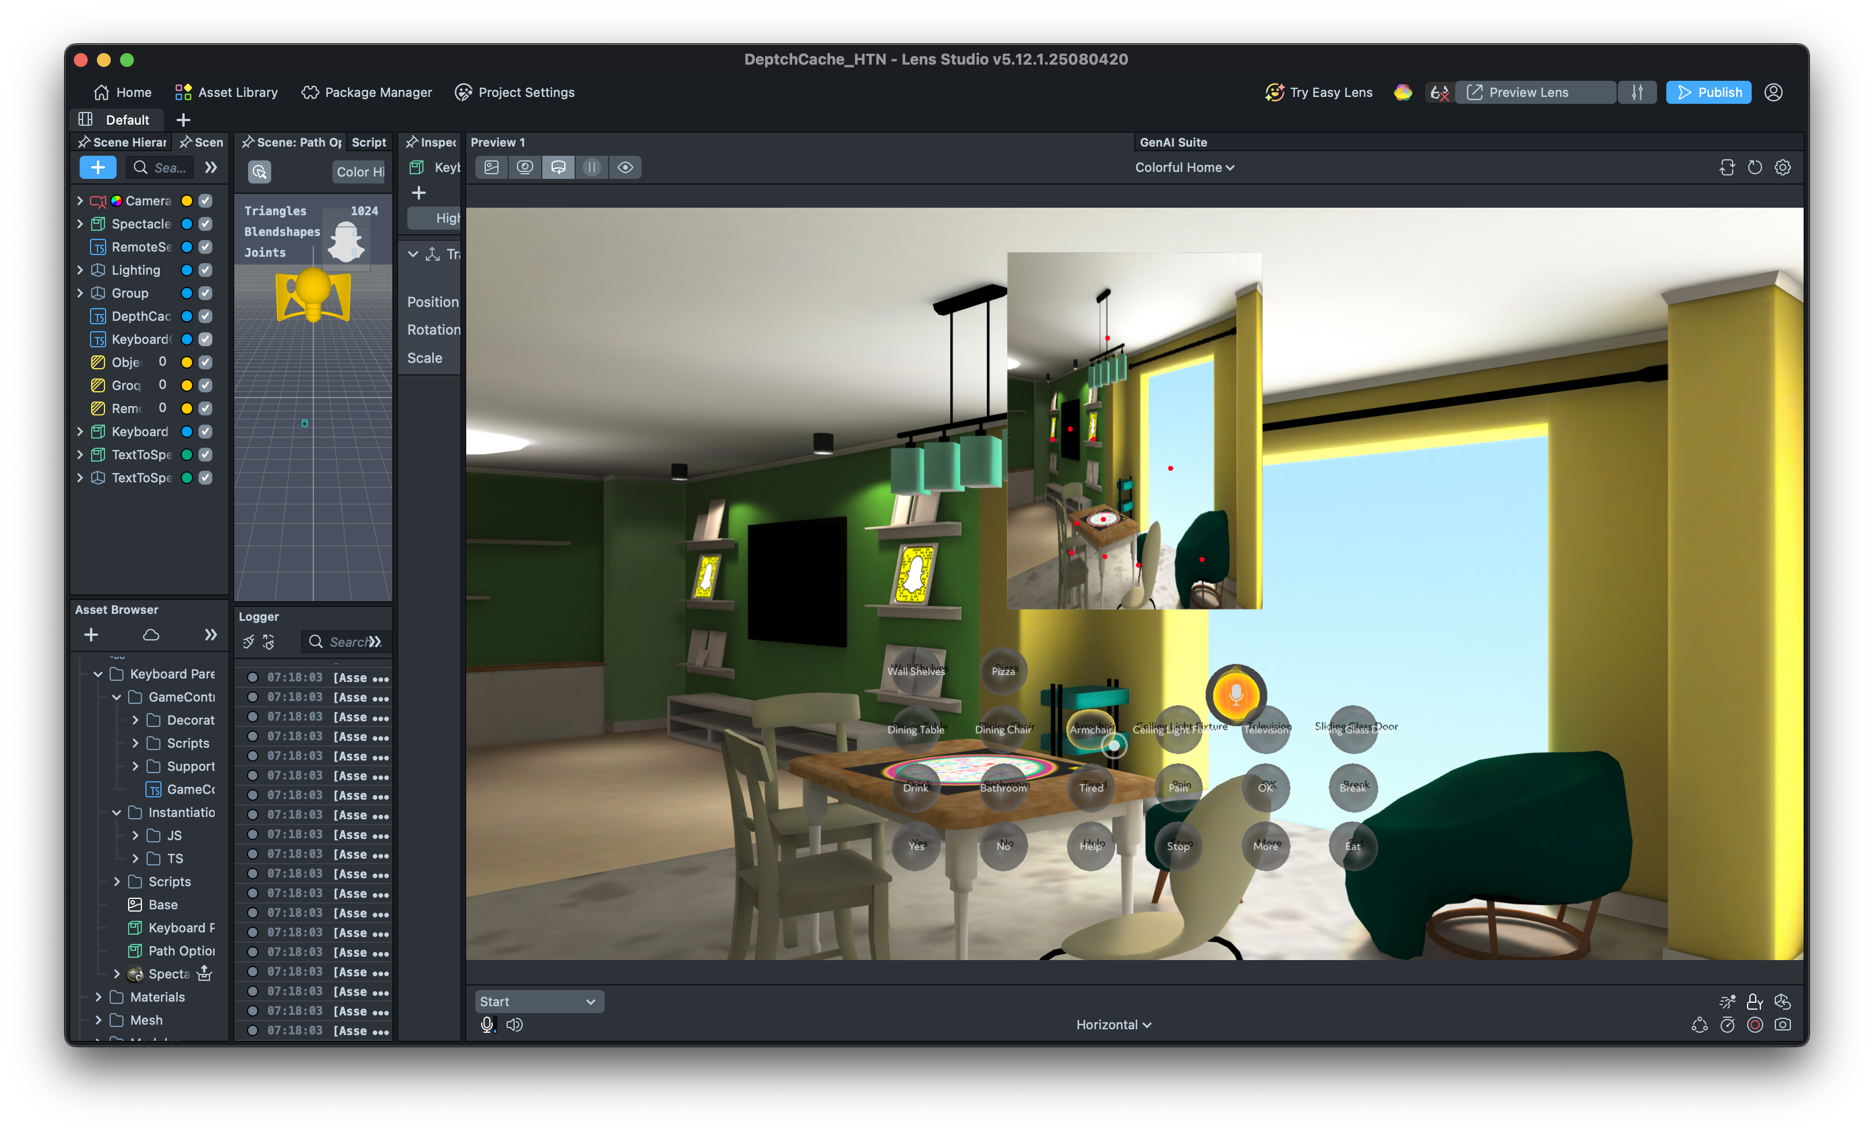Take a screenshot with the camera icon
Image resolution: width=1874 pixels, height=1132 pixels.
pos(1782,1025)
